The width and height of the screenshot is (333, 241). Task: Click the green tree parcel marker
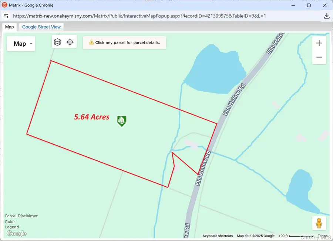pyautogui.click(x=122, y=120)
